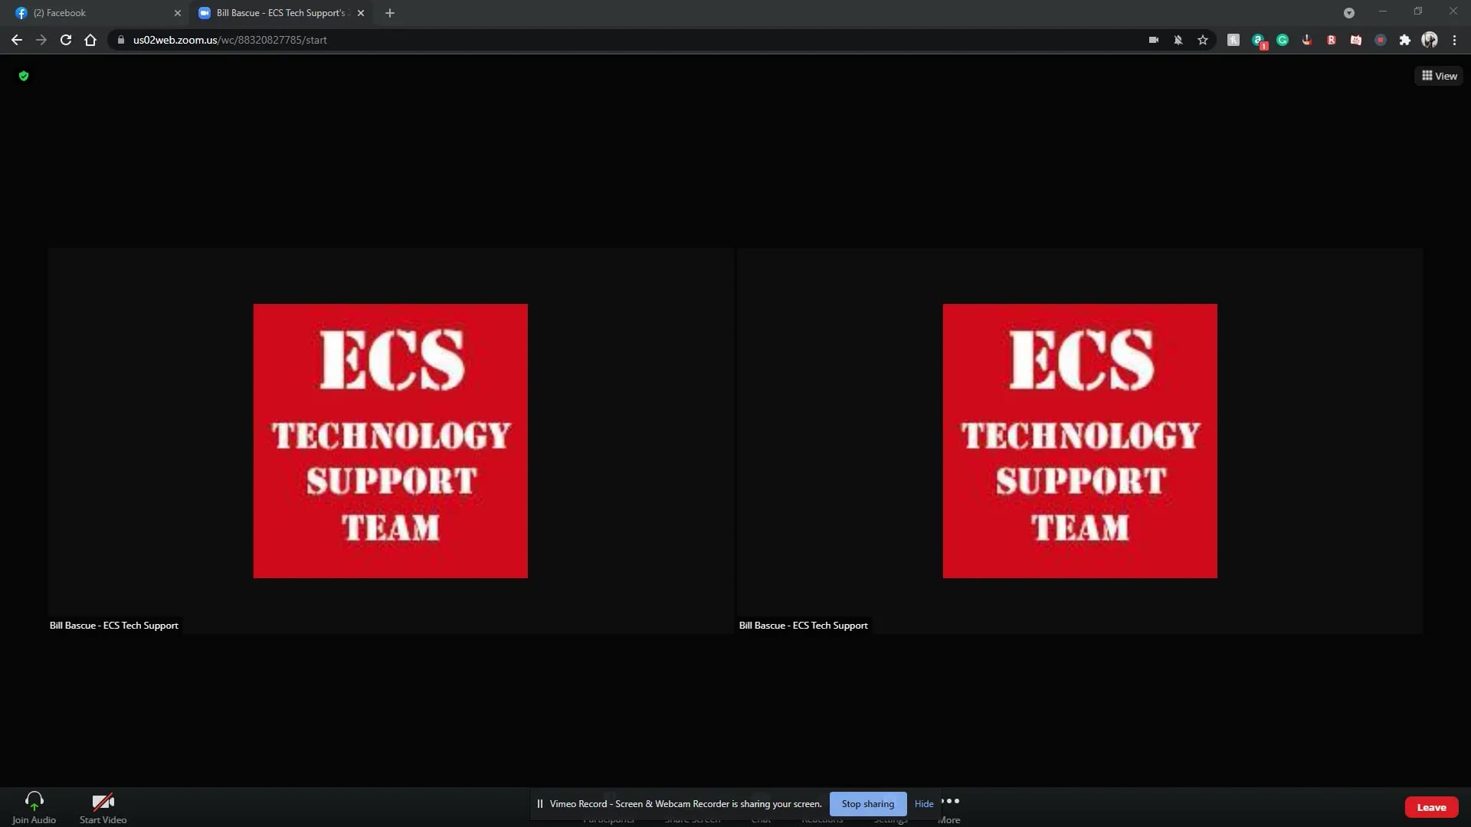Click the Amazon Assistant extension with badge
Screen dimensions: 1471x827
tap(1258, 40)
